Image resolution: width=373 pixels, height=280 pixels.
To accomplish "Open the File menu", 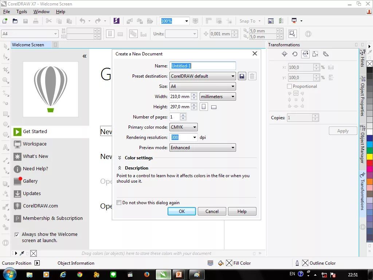I will click(x=7, y=12).
